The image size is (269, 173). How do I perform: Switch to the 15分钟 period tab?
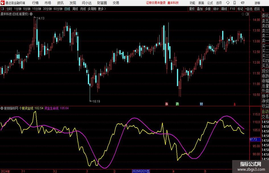pyautogui.click(x=36, y=9)
